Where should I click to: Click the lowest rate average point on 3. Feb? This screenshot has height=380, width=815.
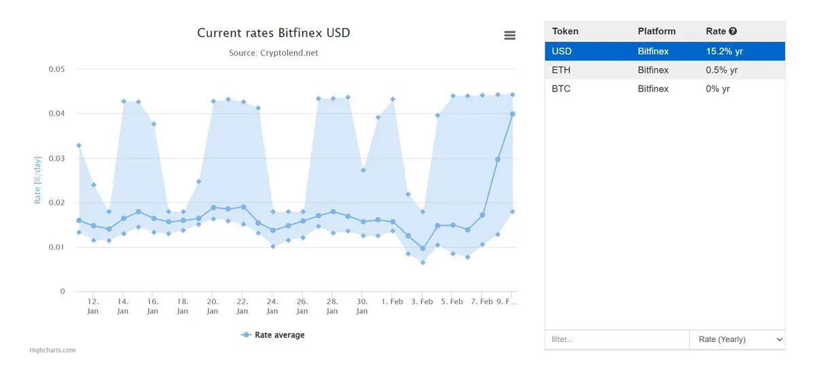pos(422,248)
